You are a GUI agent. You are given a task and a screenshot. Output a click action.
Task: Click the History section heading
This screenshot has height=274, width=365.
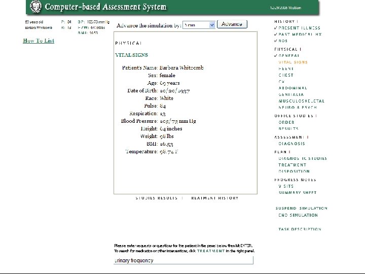click(284, 21)
